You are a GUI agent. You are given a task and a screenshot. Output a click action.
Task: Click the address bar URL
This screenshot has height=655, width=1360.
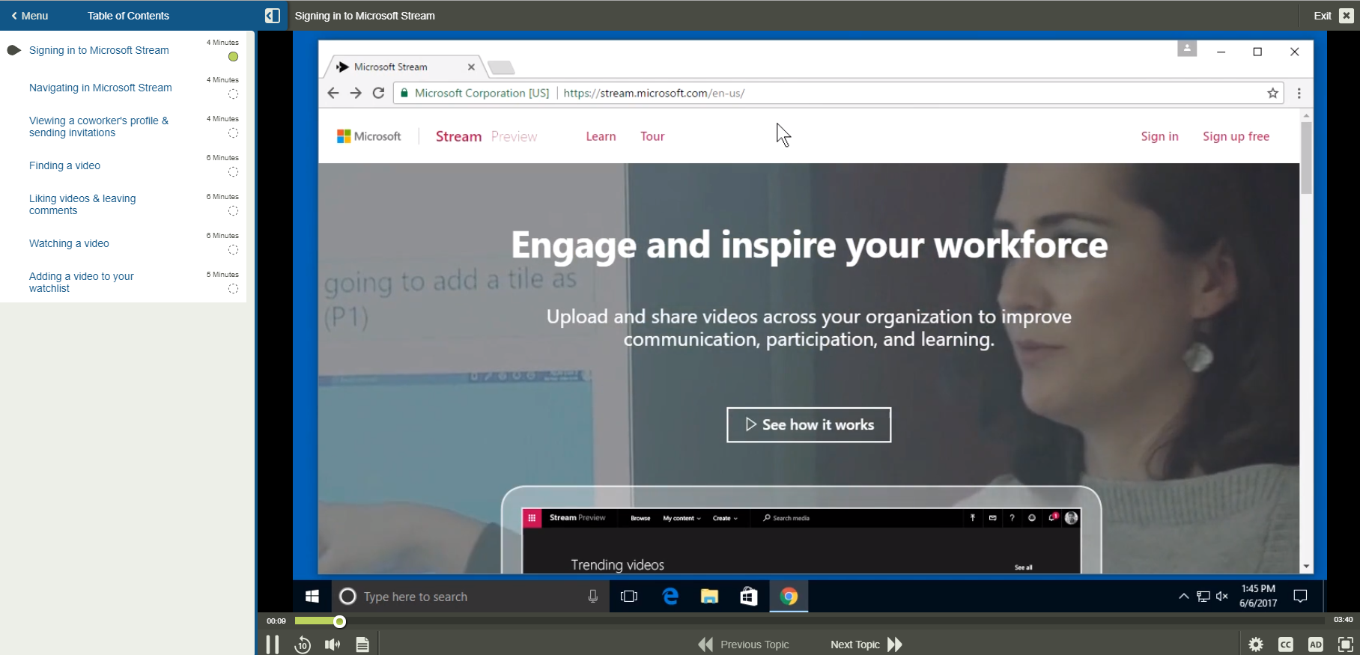click(x=654, y=93)
